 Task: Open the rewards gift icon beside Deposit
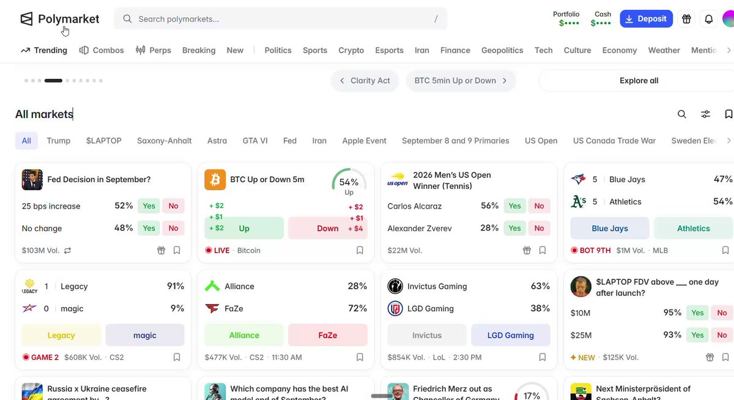pos(687,19)
